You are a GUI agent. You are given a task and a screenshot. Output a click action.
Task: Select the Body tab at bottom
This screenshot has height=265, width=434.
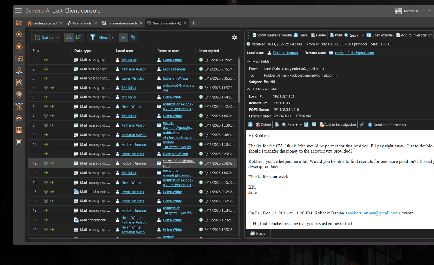(x=258, y=234)
